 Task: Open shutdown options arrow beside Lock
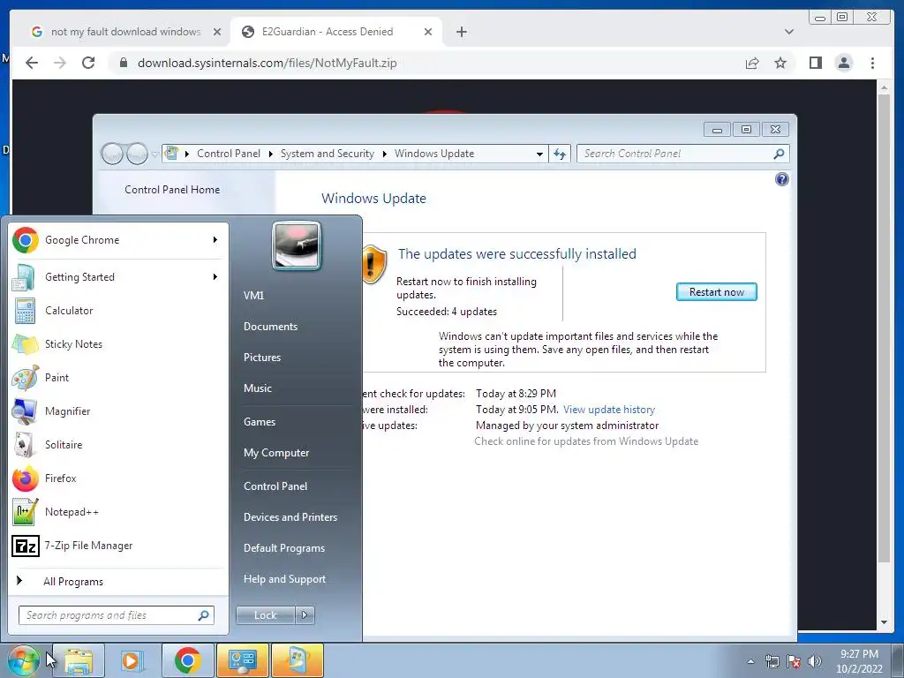pos(305,615)
